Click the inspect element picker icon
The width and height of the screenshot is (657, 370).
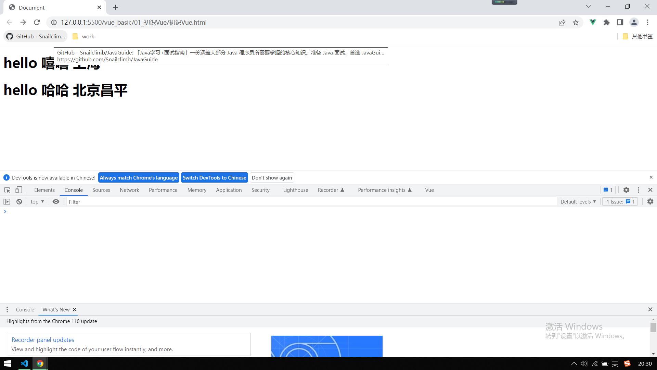coord(7,190)
